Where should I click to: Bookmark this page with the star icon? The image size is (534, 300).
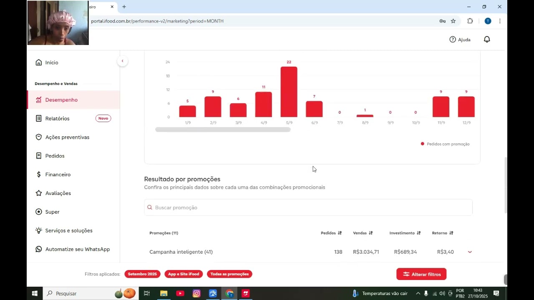[453, 21]
